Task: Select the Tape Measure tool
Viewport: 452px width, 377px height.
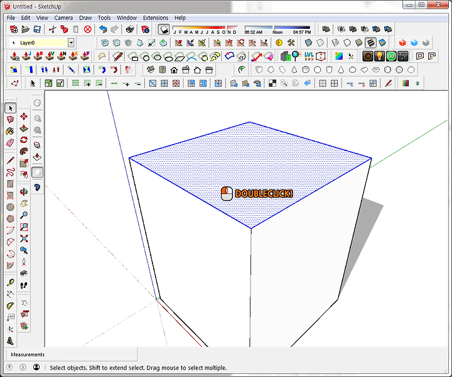Action: pos(11,282)
